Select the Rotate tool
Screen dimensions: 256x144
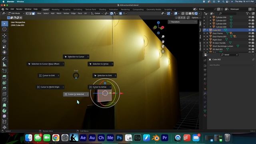(x=4, y=41)
